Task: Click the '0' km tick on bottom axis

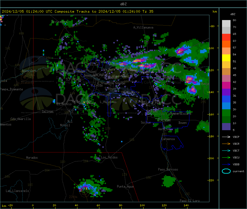Action: click(33, 205)
